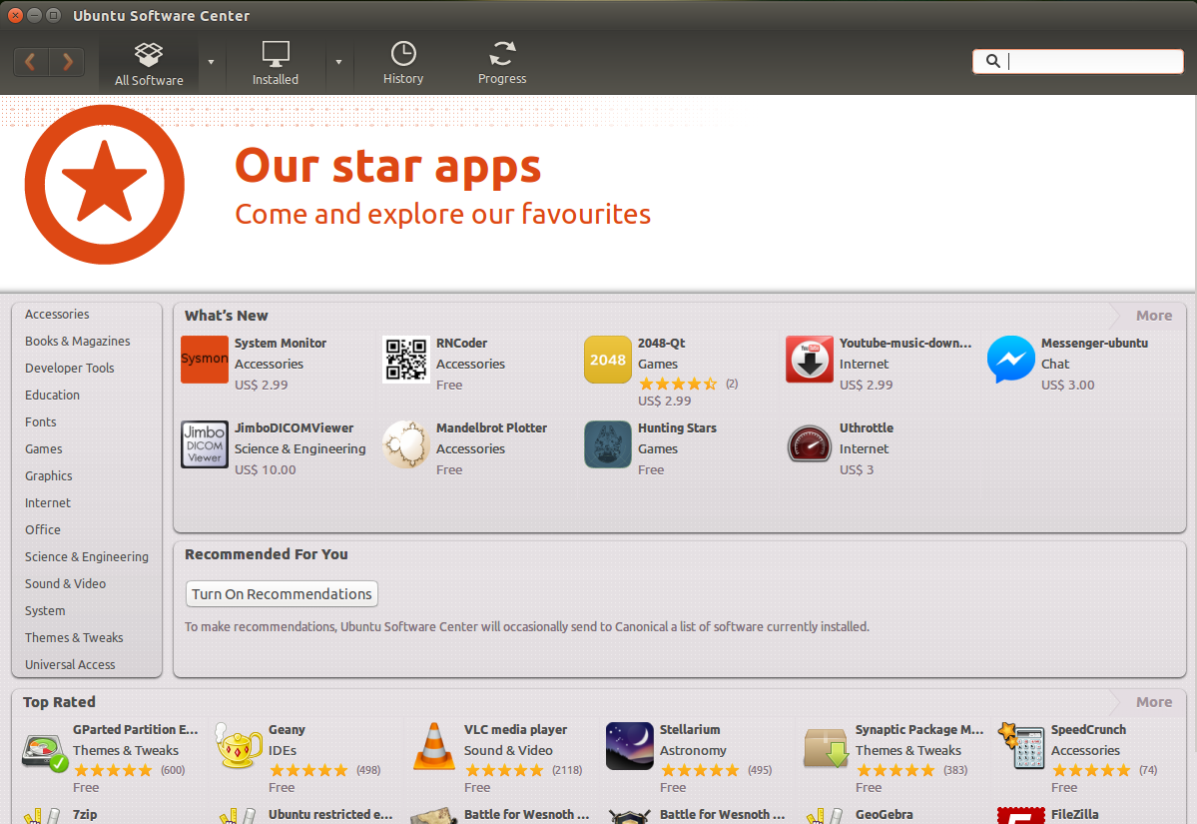Open the Hunting Stars game icon
The height and width of the screenshot is (824, 1197).
click(608, 443)
